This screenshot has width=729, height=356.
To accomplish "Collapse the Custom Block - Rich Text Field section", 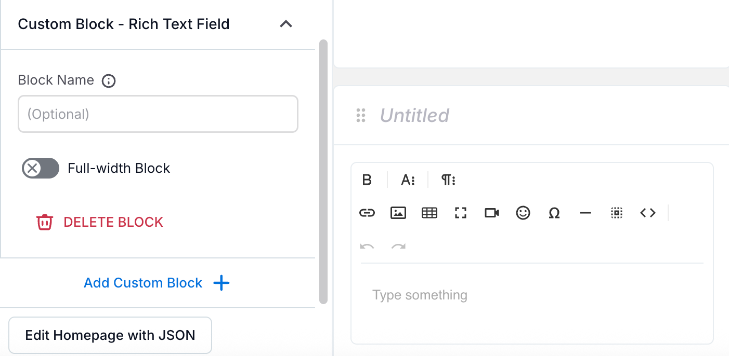I will [x=286, y=24].
